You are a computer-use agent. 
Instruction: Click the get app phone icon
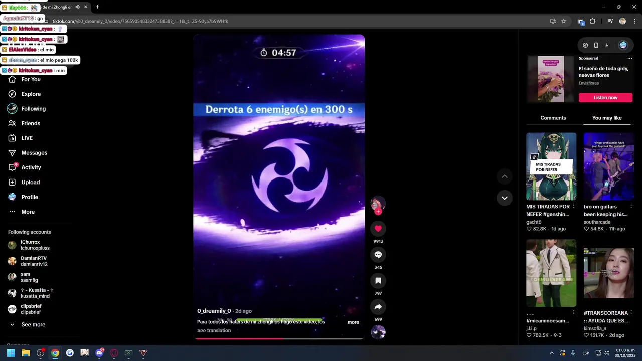[596, 45]
